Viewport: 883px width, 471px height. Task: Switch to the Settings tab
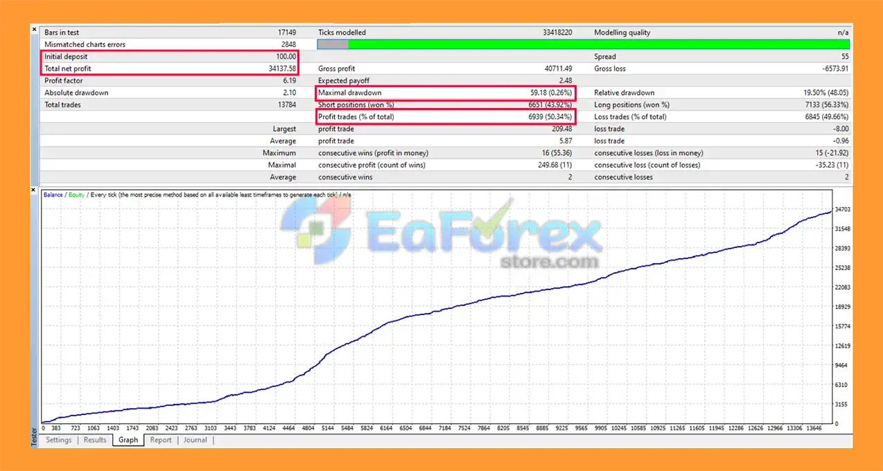58,440
